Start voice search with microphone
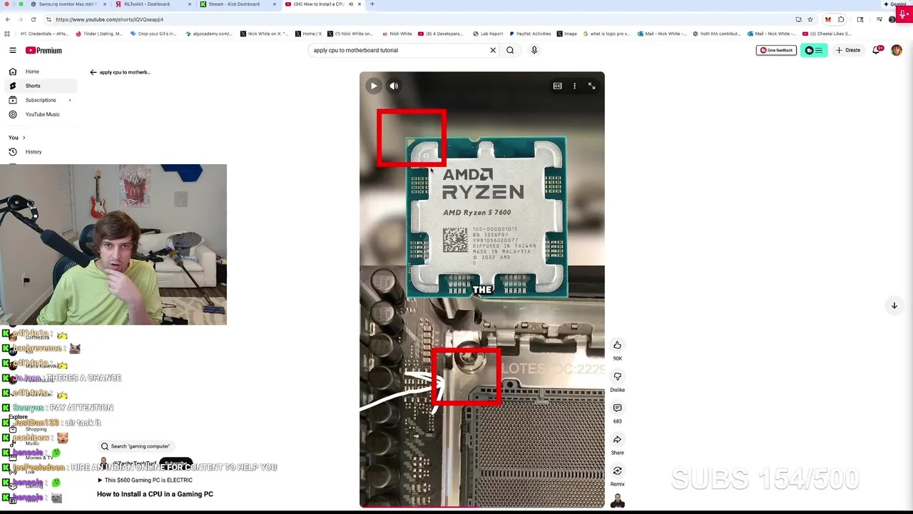Viewport: 913px width, 514px height. tap(534, 50)
